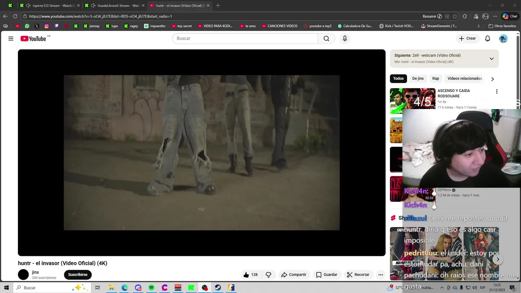The width and height of the screenshot is (521, 293).
Task: Open YouTube notifications bell
Action: point(488,39)
